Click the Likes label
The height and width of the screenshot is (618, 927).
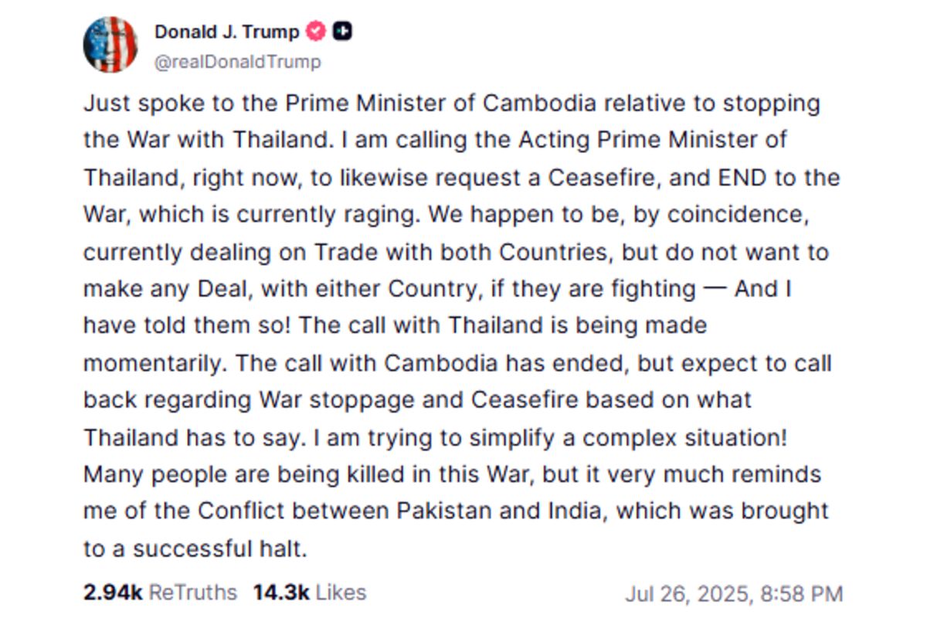[340, 593]
